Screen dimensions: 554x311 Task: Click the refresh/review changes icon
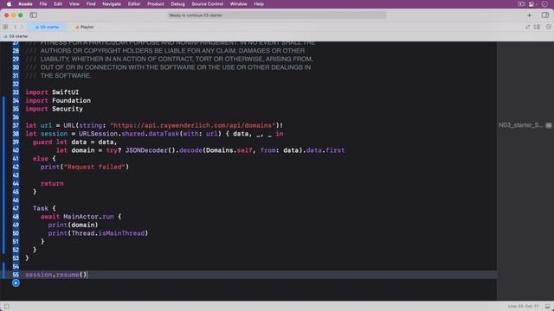click(527, 27)
